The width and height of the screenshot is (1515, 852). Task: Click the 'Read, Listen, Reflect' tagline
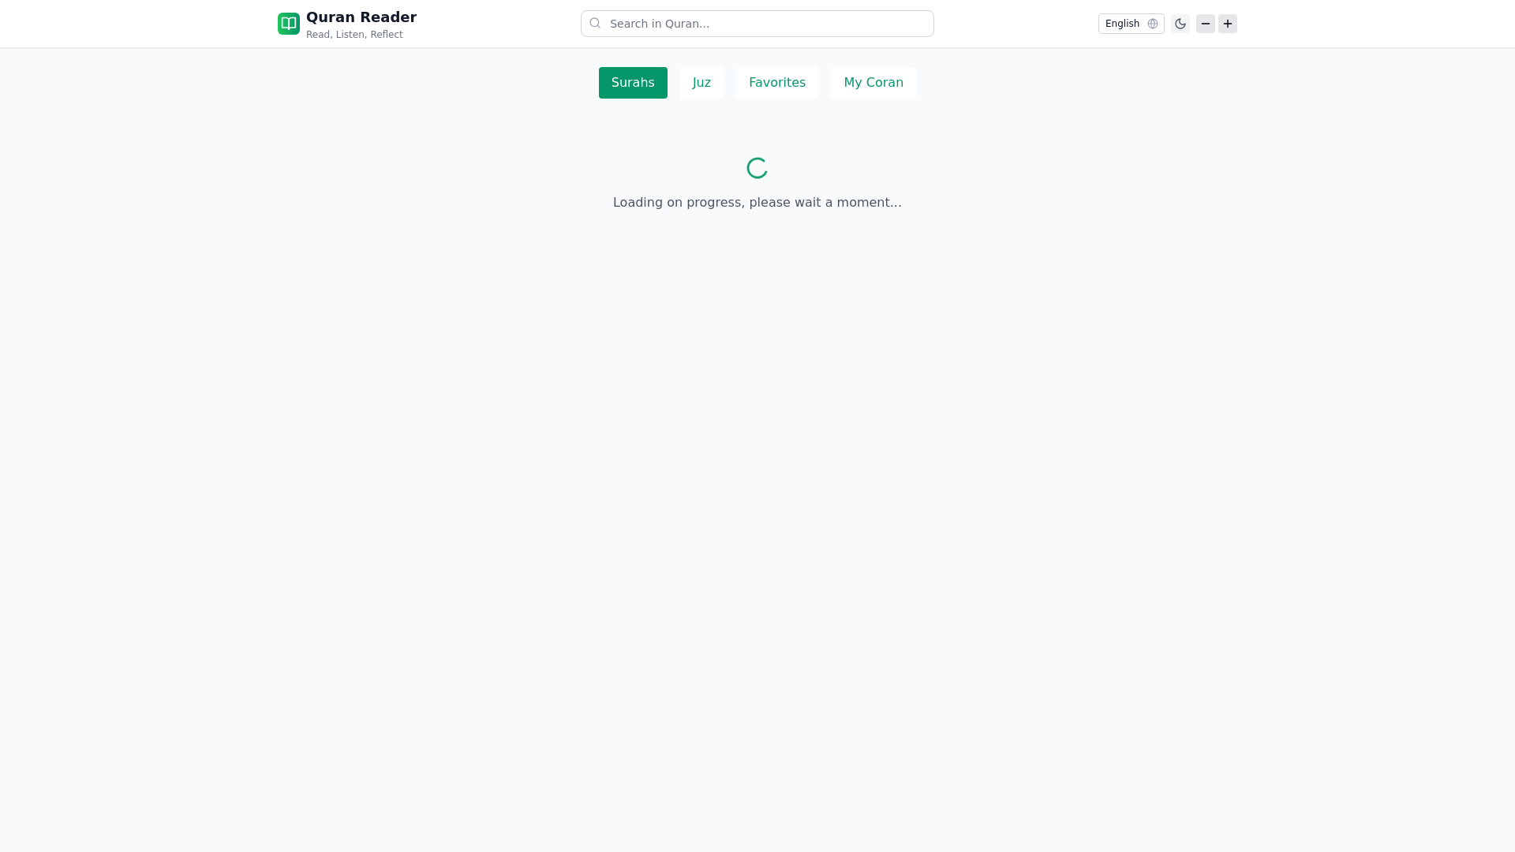pyautogui.click(x=354, y=35)
